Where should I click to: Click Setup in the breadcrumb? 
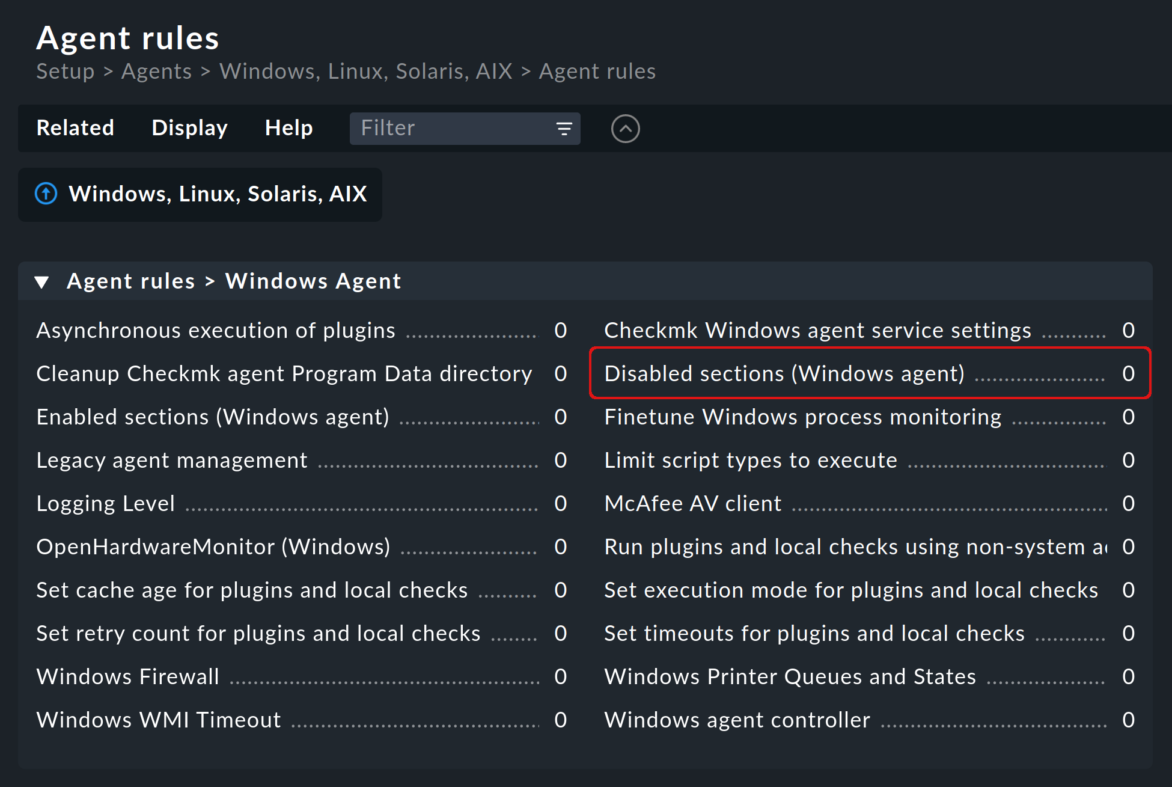66,72
